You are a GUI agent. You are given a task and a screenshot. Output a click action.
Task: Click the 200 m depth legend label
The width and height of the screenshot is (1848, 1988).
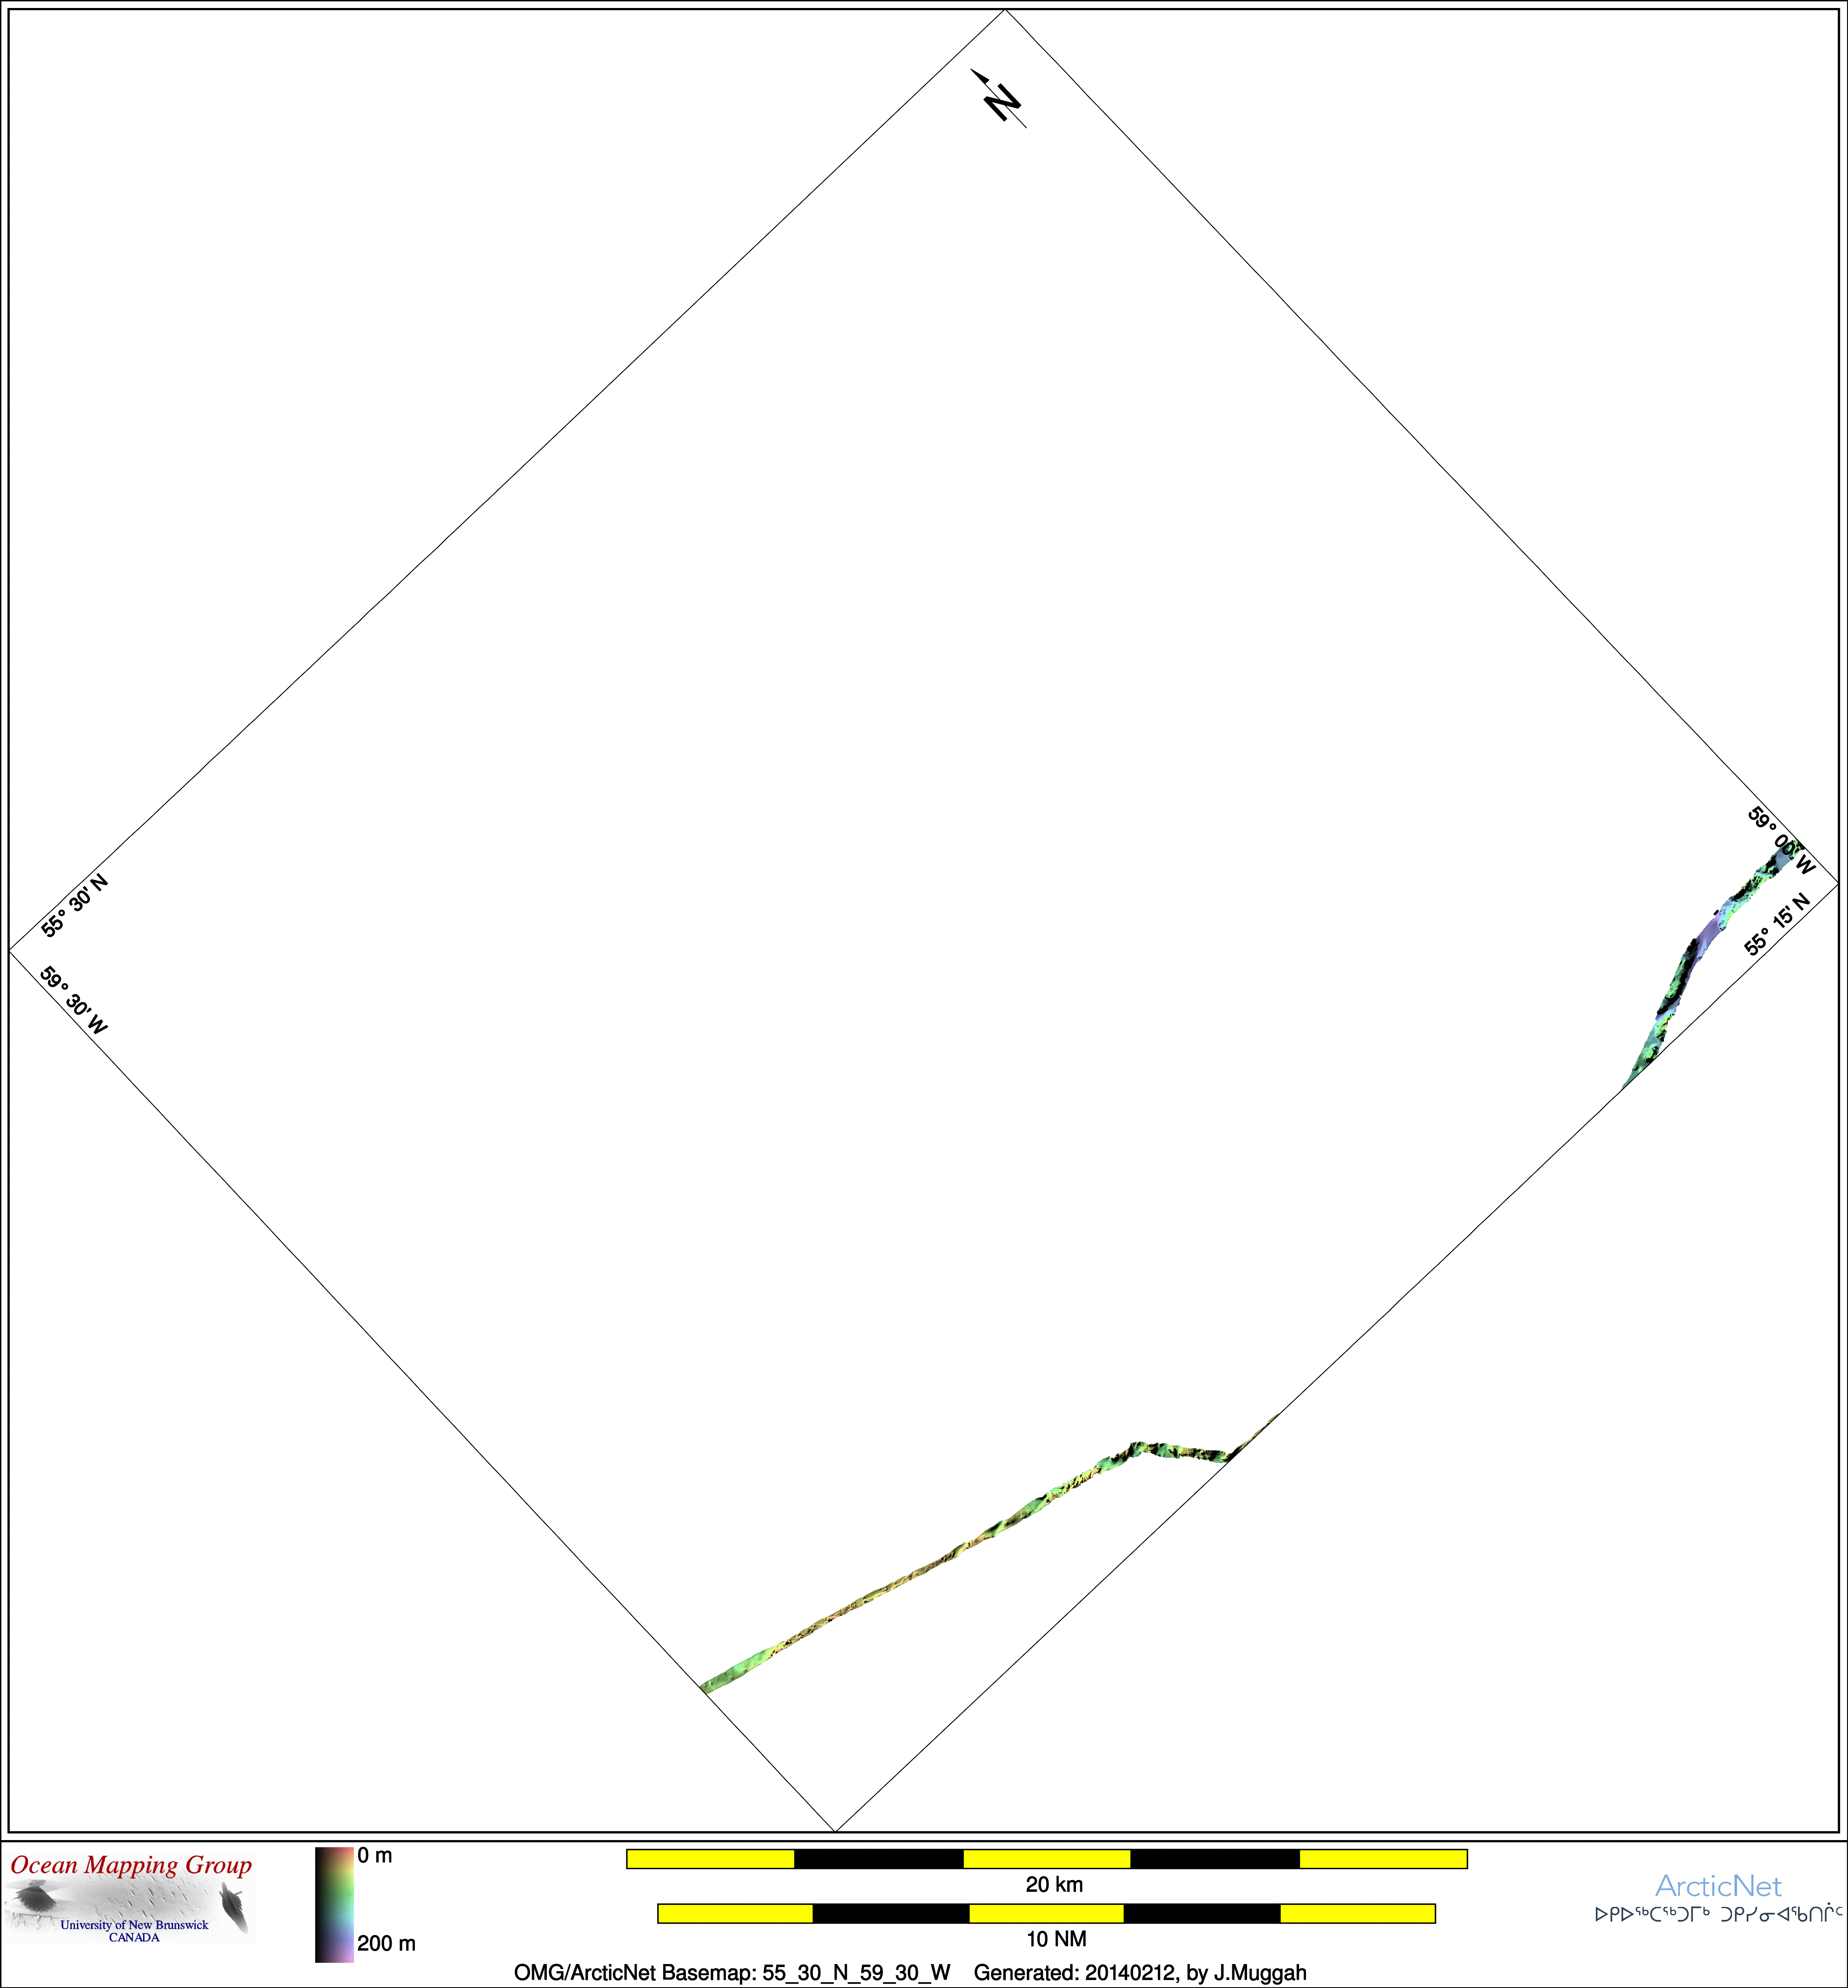[x=386, y=1943]
